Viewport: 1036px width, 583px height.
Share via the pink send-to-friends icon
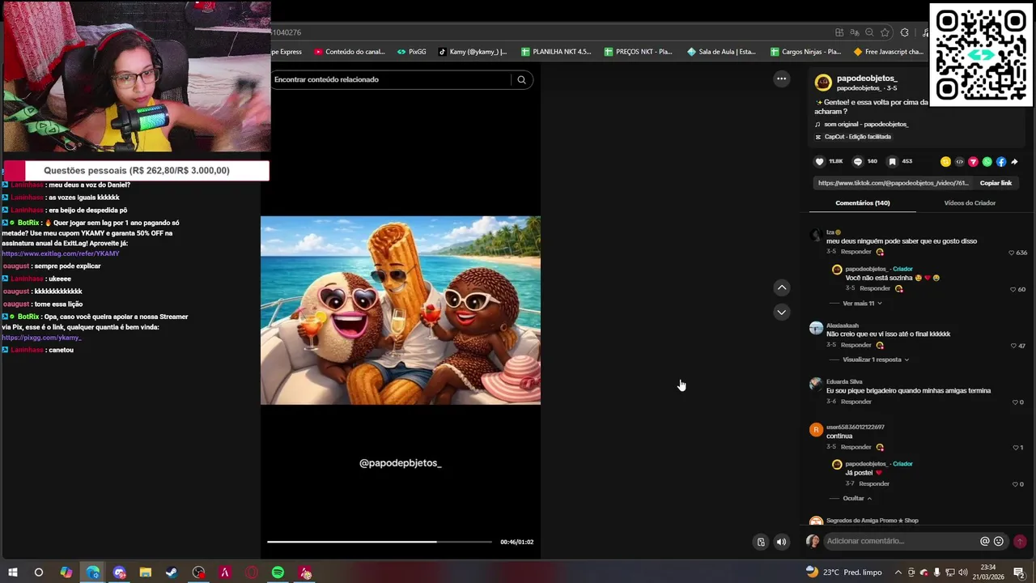click(974, 162)
